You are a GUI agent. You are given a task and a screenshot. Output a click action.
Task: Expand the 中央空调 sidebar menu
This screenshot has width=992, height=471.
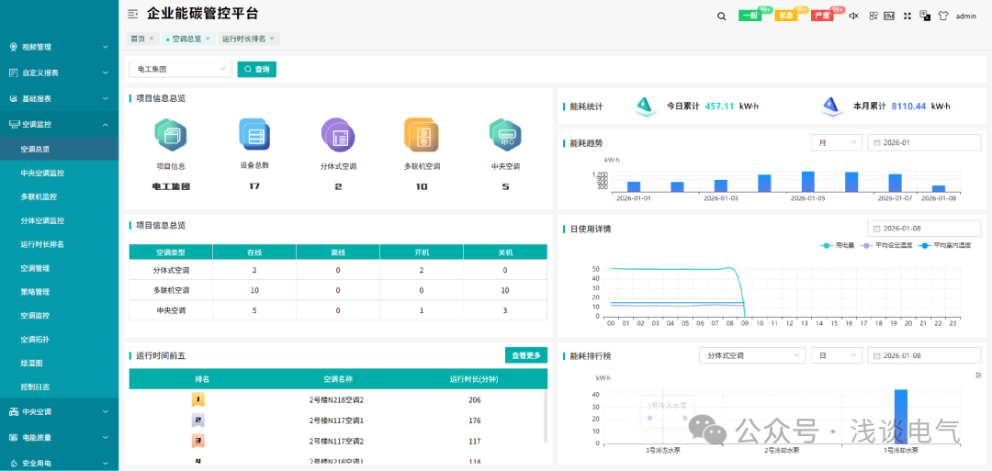click(x=59, y=411)
